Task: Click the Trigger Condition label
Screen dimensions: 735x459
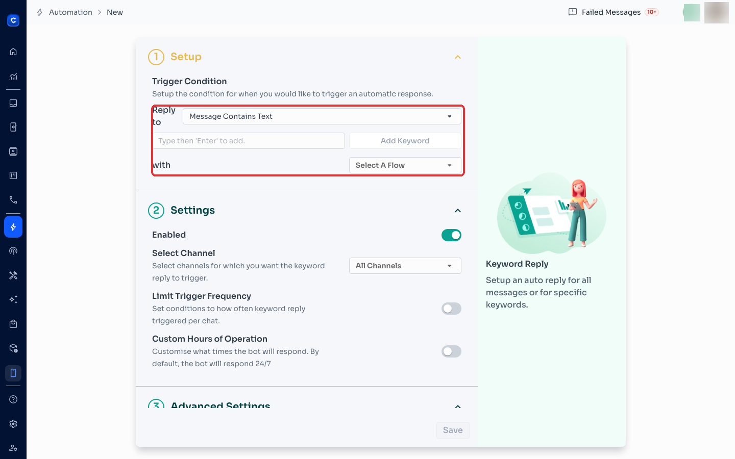Action: [x=189, y=81]
